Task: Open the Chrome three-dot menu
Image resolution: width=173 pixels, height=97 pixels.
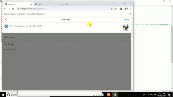Action: 131,9
